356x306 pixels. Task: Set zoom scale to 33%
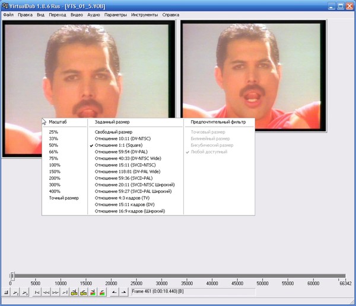click(53, 138)
